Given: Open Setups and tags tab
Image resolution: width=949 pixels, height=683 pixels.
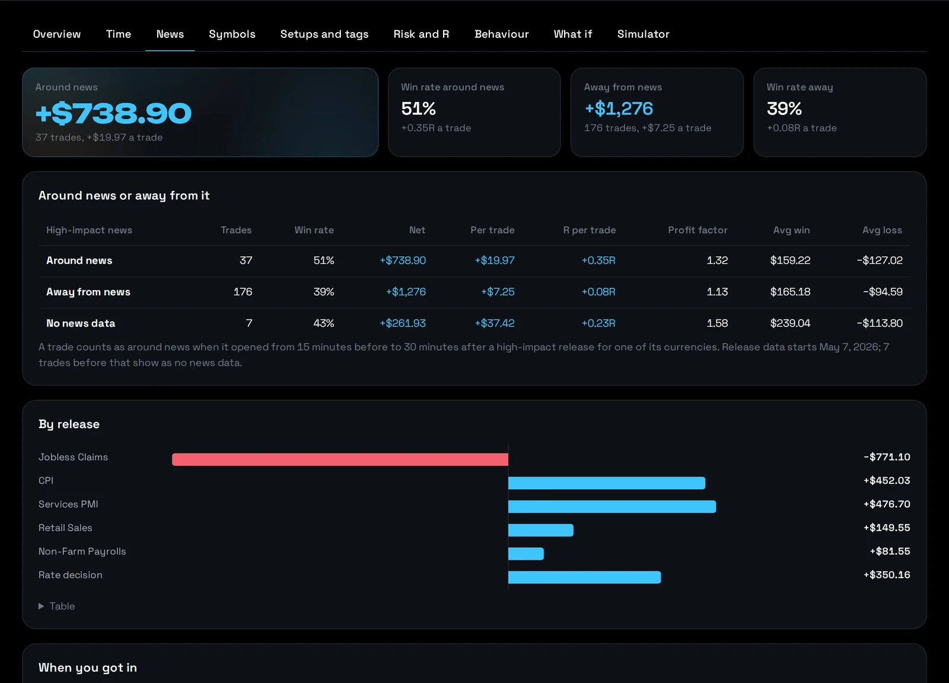Looking at the screenshot, I should [x=324, y=34].
